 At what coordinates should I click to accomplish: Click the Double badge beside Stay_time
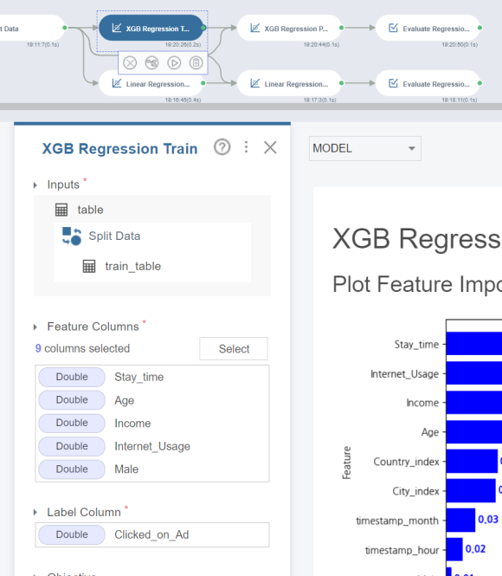[x=72, y=377]
